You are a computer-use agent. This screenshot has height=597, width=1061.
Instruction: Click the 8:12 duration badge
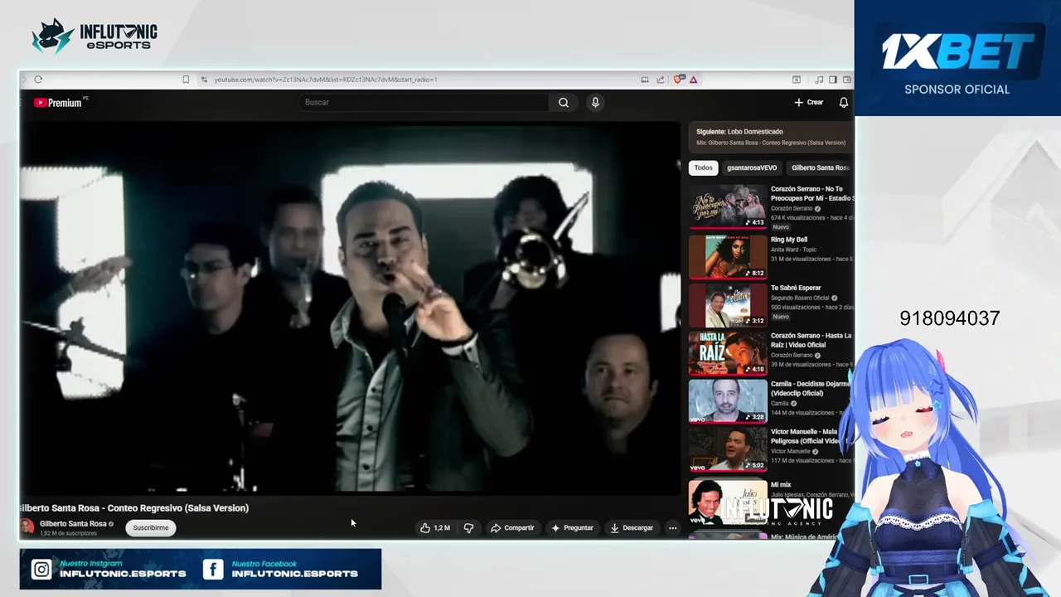pos(754,273)
